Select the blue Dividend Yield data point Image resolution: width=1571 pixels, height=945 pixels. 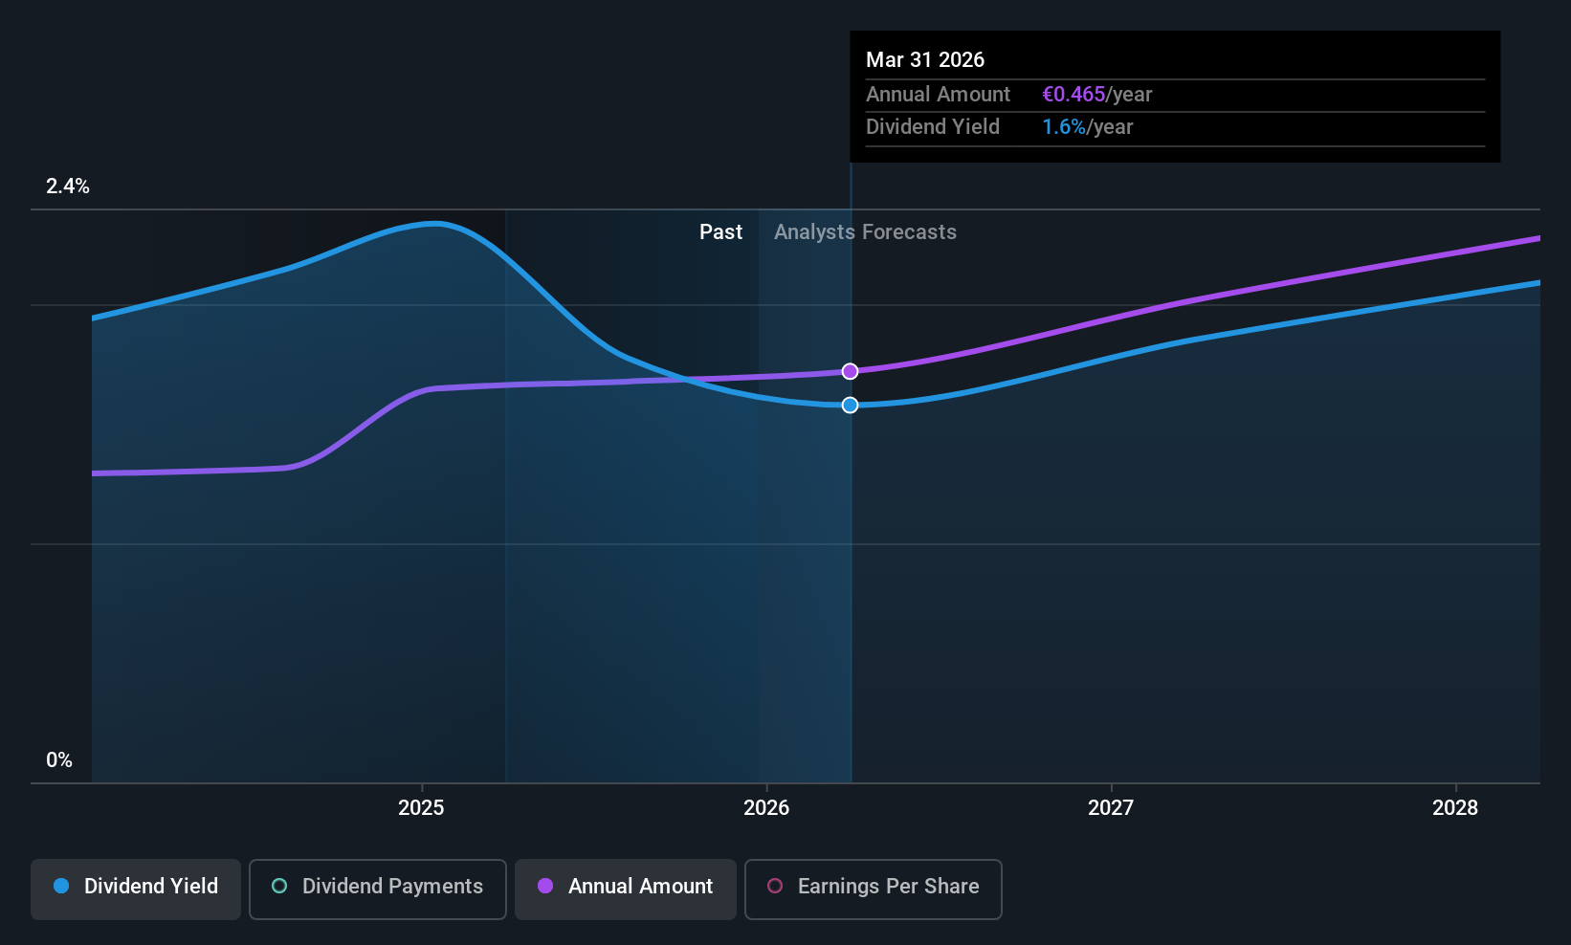pos(850,406)
